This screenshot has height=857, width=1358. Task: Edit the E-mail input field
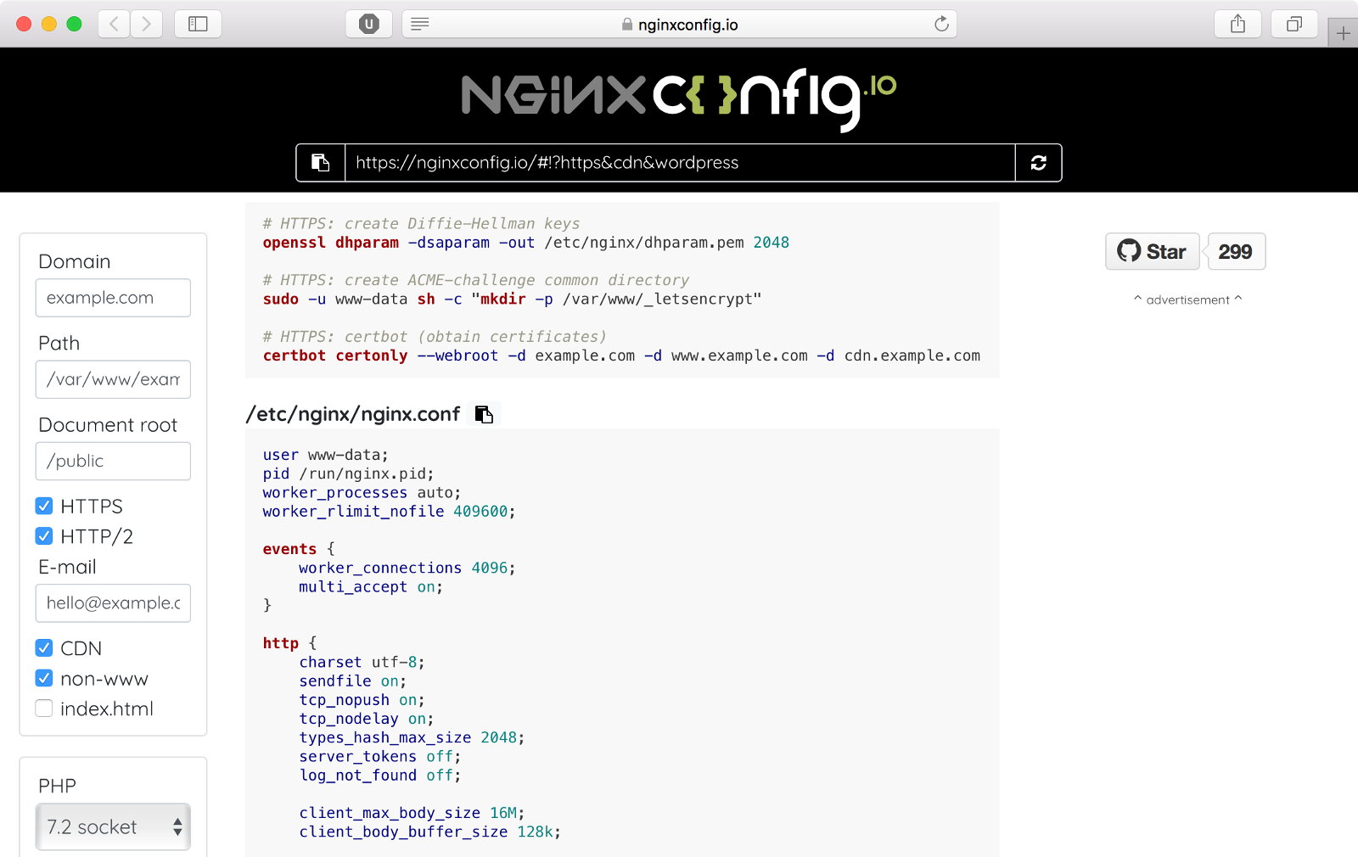tap(113, 603)
